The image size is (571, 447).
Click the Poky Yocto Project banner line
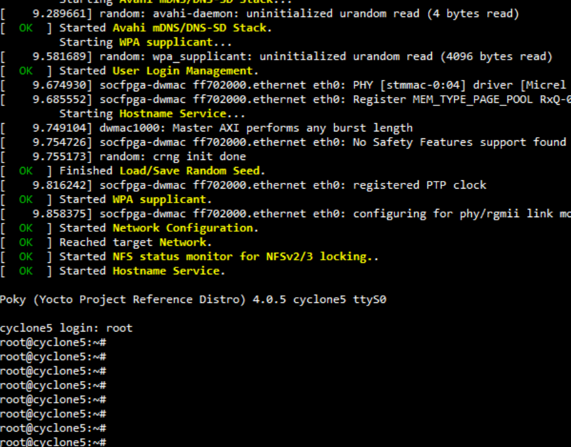(192, 300)
